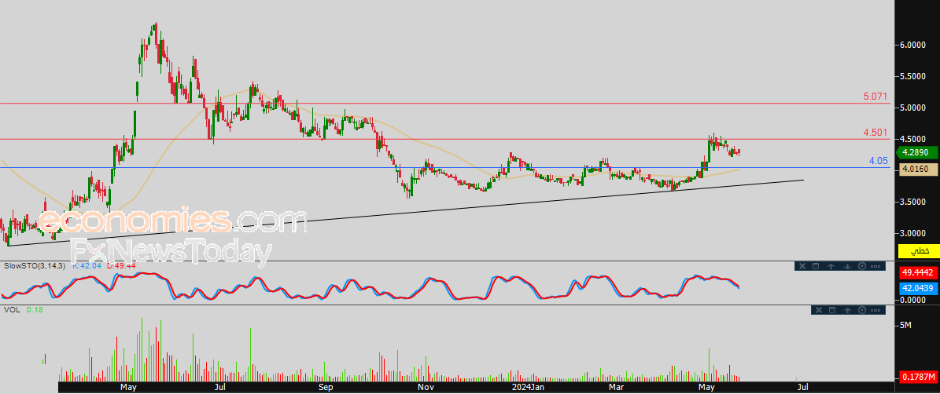Open SlowSTO indicator settings gear

[x=862, y=266]
